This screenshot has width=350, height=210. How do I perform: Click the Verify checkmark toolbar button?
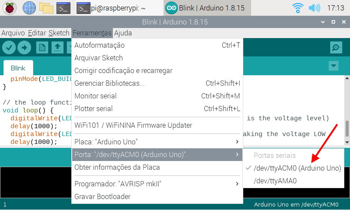[9, 48]
